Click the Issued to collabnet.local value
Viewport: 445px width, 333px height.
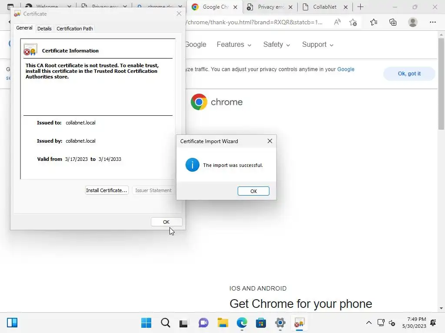80,123
